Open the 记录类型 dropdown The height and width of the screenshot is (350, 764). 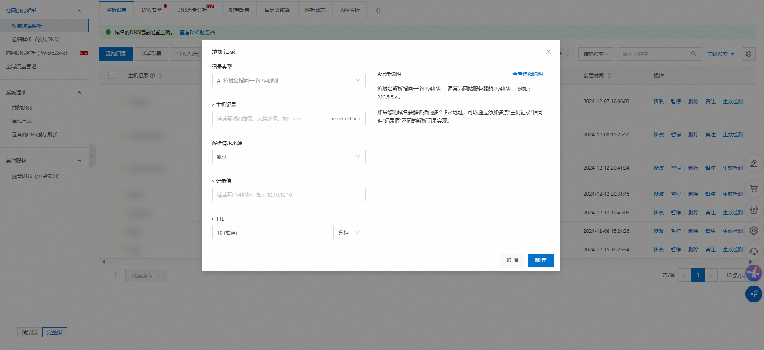click(x=288, y=80)
